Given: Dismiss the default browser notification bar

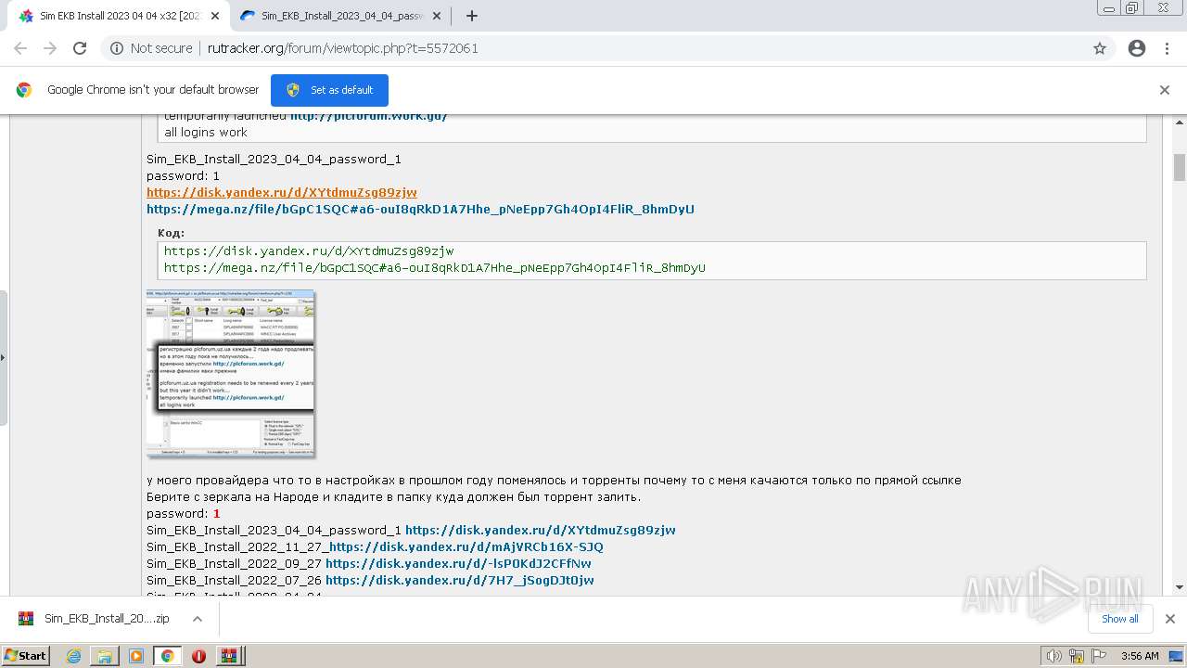Looking at the screenshot, I should 1165,90.
